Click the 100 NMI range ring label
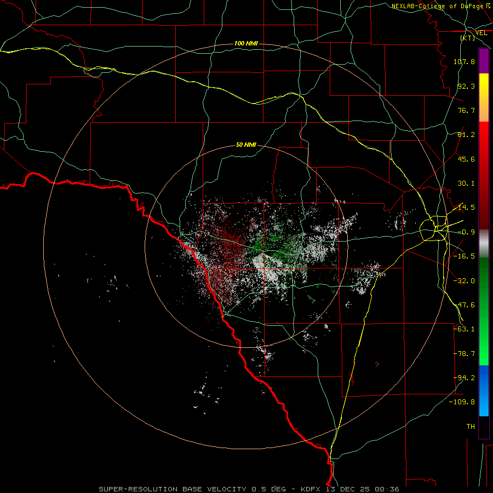 click(246, 43)
